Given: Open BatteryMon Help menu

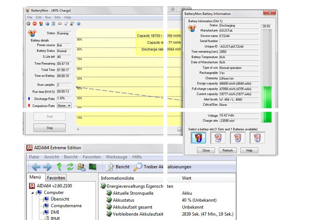Looking at the screenshot, I should [68, 17].
